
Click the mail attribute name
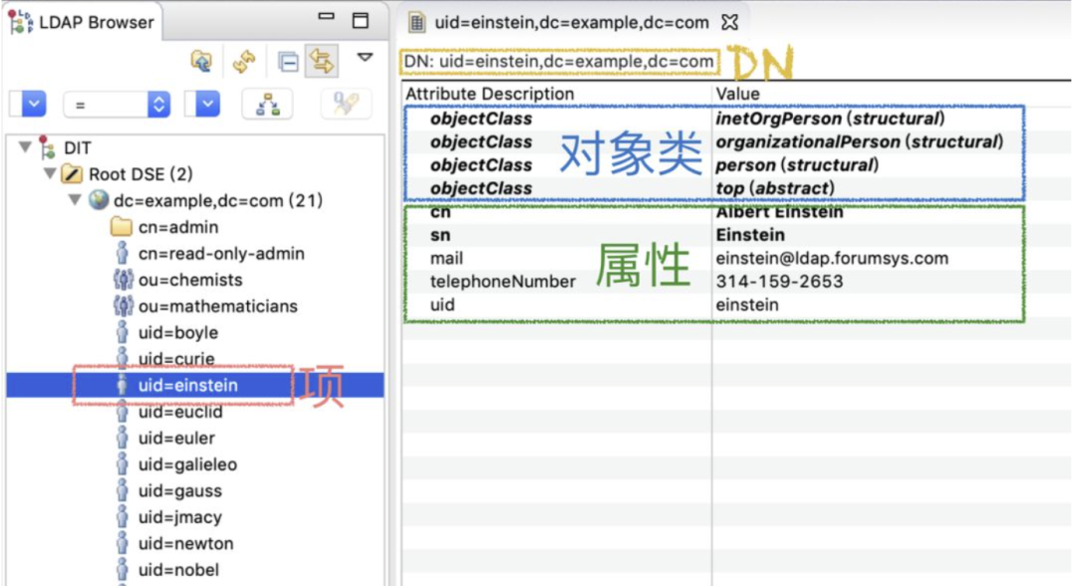click(446, 259)
